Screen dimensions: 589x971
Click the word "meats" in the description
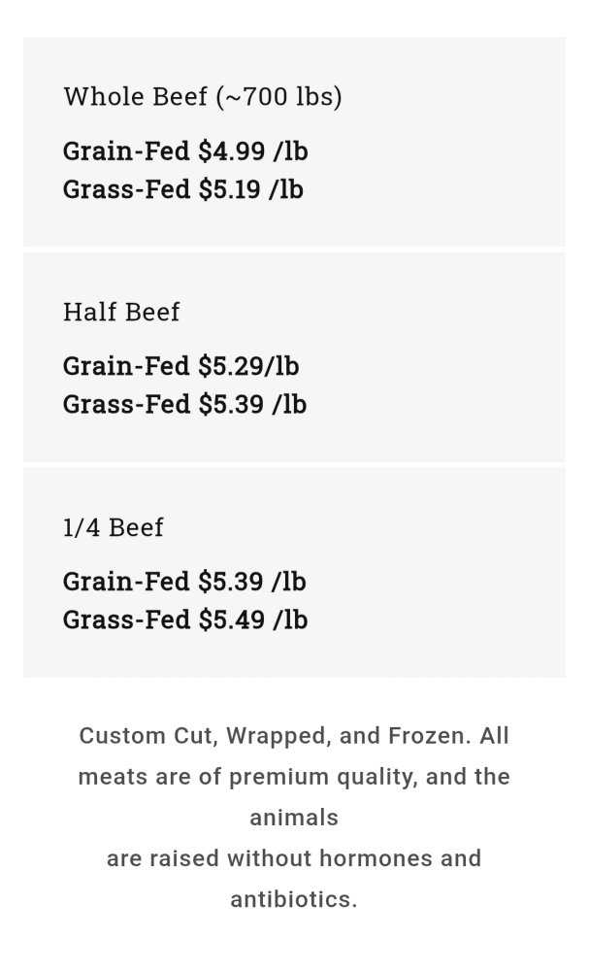[110, 777]
